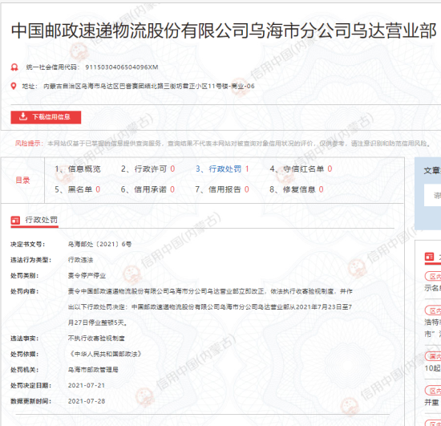Click the company name title text
441x426 pixels.
pyautogui.click(x=224, y=30)
